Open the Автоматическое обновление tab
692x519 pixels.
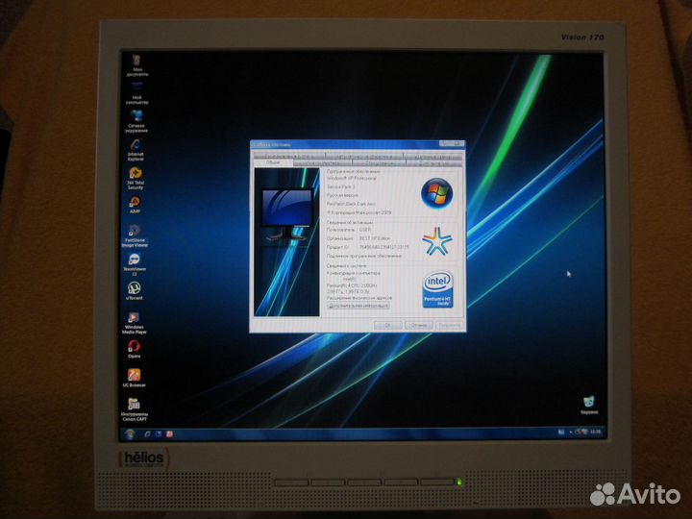pyautogui.click(x=364, y=156)
